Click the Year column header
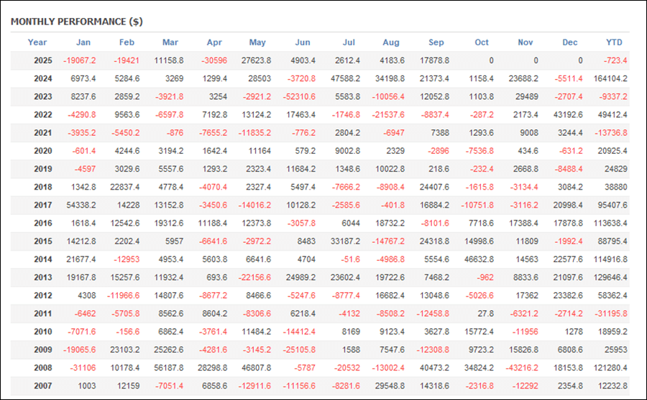 [37, 42]
